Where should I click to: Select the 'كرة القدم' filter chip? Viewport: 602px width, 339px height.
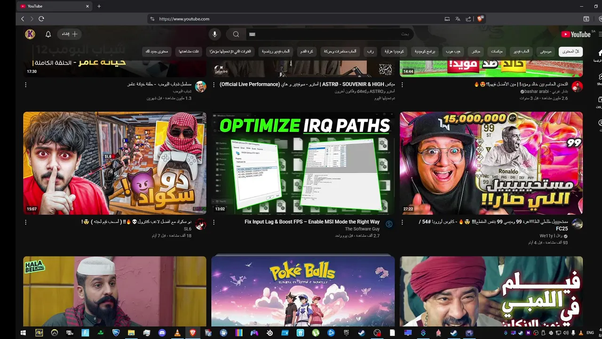(x=307, y=51)
